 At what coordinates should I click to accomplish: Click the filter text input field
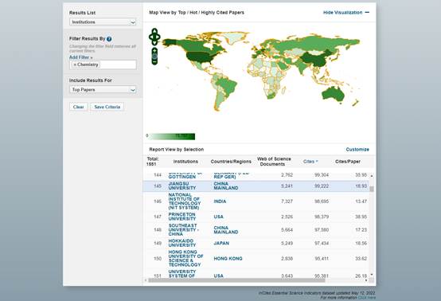[x=118, y=64]
